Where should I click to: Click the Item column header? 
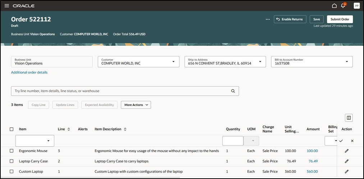tap(23, 129)
